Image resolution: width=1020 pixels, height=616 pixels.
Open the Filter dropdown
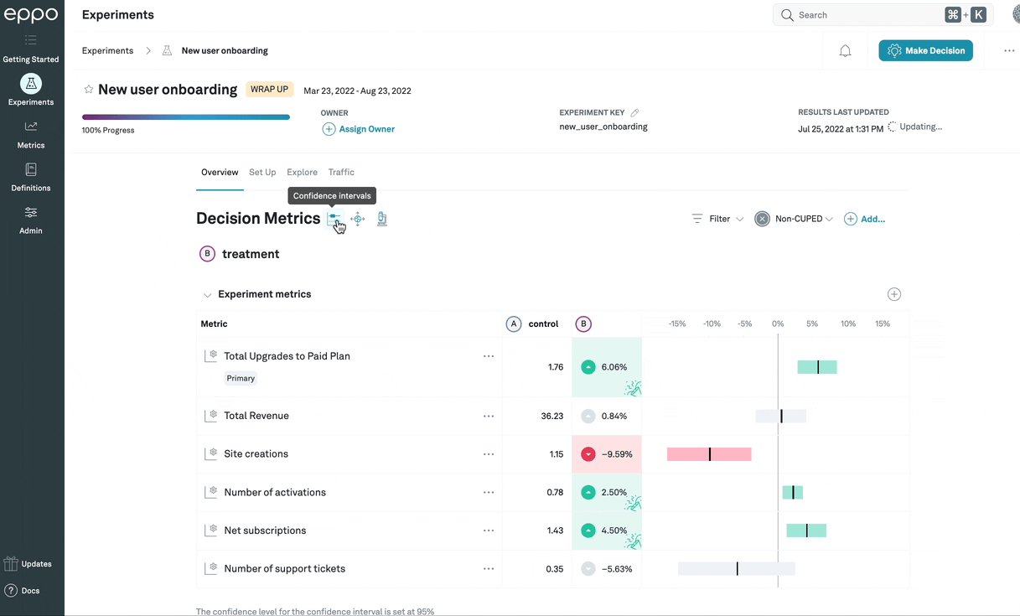[x=717, y=218]
